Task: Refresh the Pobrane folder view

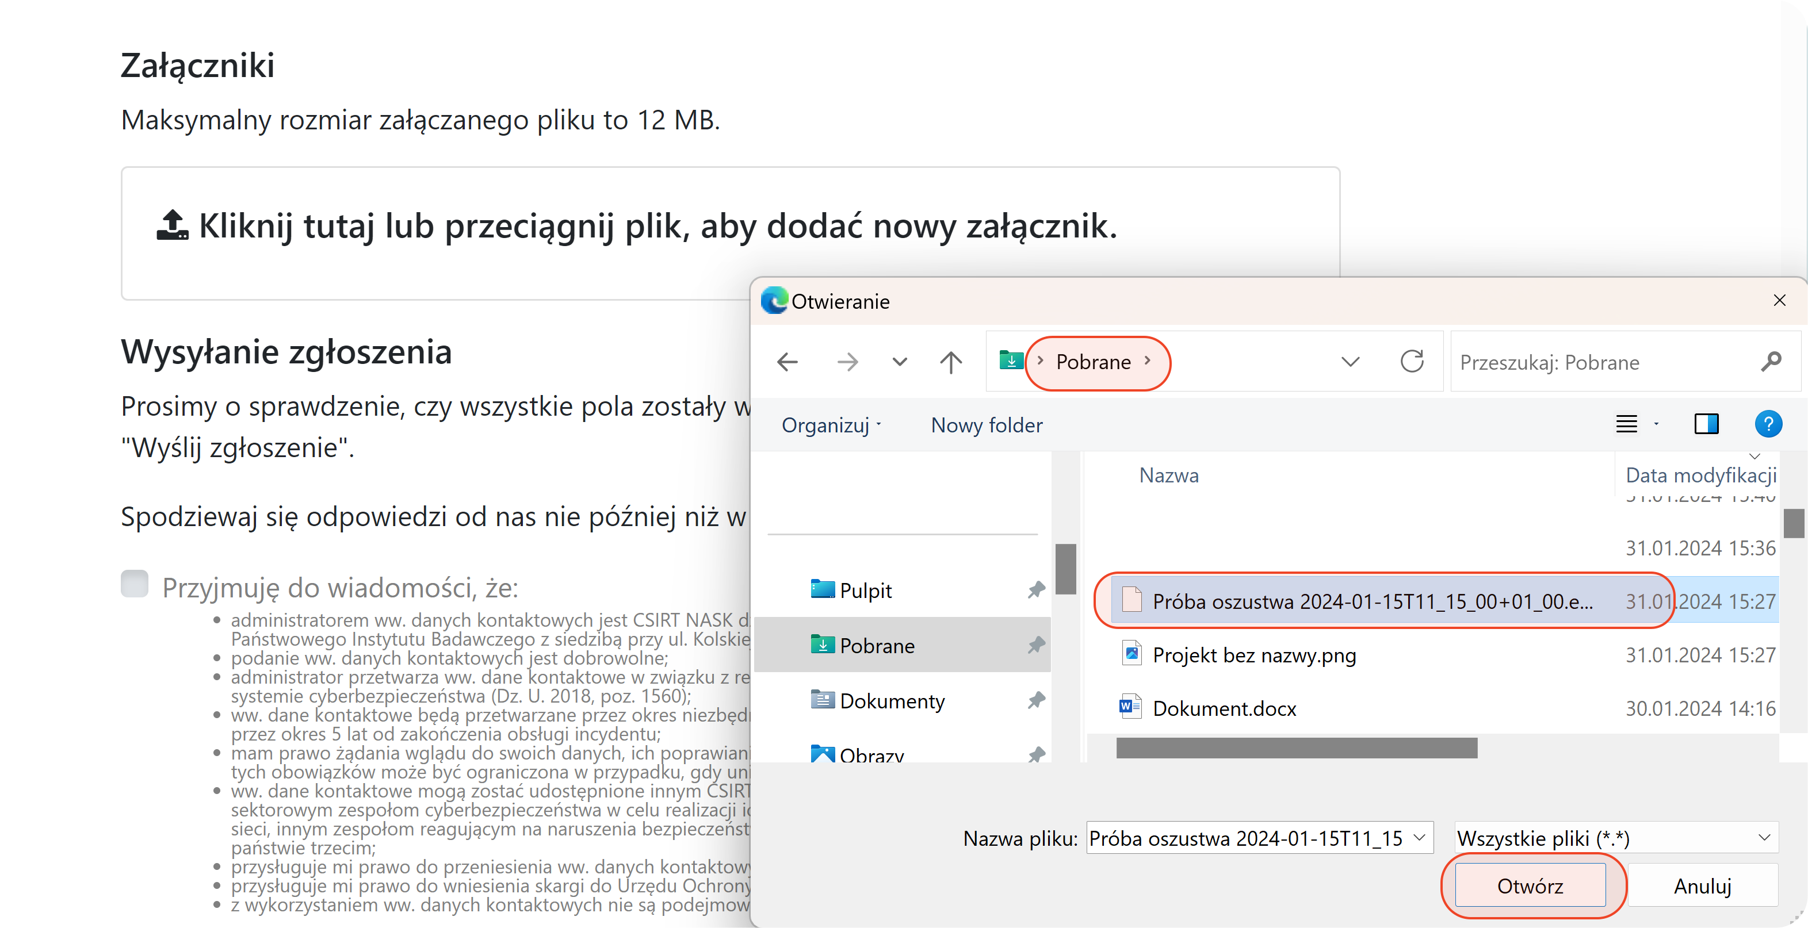Action: tap(1412, 361)
